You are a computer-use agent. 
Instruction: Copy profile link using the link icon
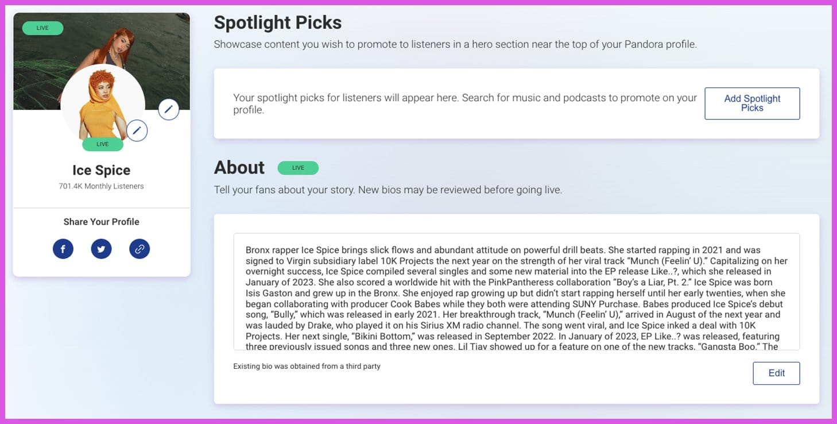[x=139, y=248]
